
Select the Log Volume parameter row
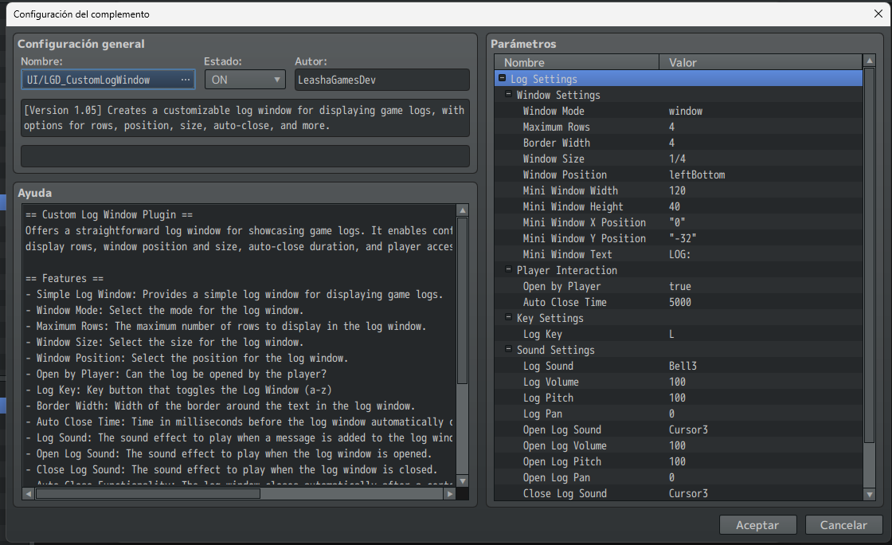click(x=679, y=382)
